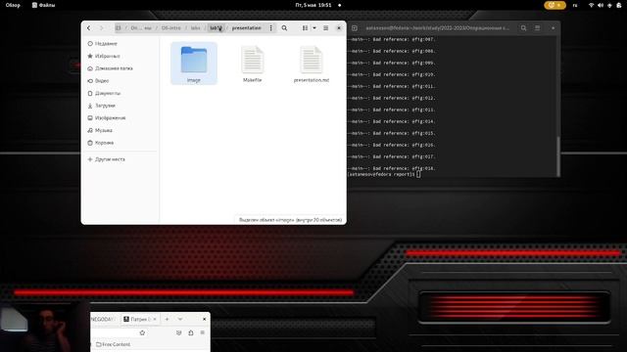Go back in the Files window
Image resolution: width=627 pixels, height=352 pixels.
tap(89, 28)
